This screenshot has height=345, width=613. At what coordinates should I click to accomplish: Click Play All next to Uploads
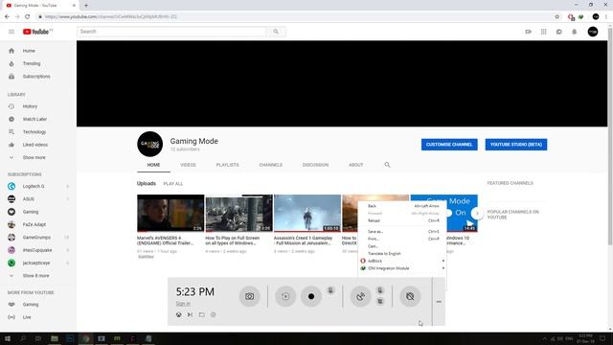173,184
